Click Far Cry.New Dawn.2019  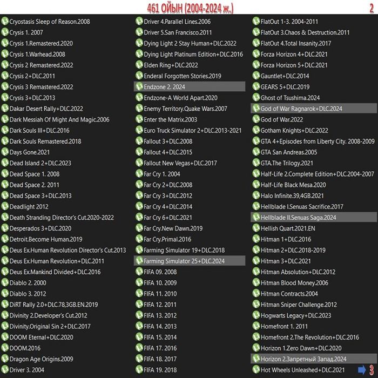tap(173, 228)
